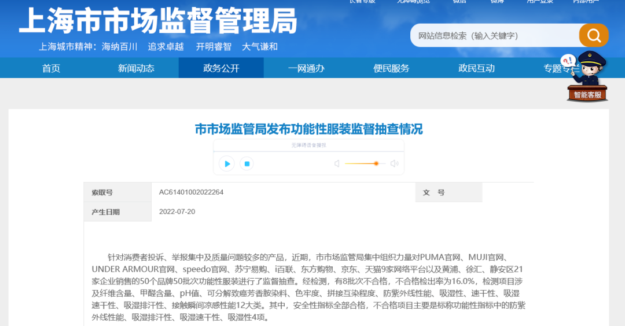Screen dimensions: 625x326
Task: Stop the audio broadcast playback
Action: pyautogui.click(x=247, y=164)
